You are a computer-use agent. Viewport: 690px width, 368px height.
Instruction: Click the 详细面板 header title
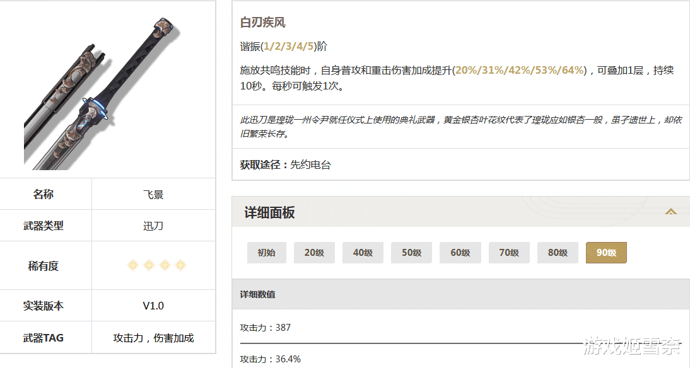(x=269, y=213)
